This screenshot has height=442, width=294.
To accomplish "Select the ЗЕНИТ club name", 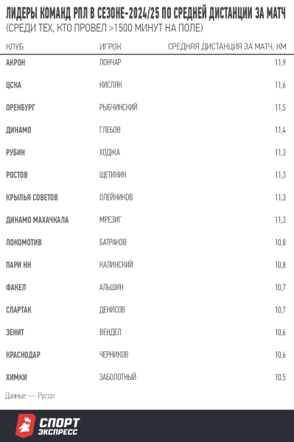I will [15, 332].
